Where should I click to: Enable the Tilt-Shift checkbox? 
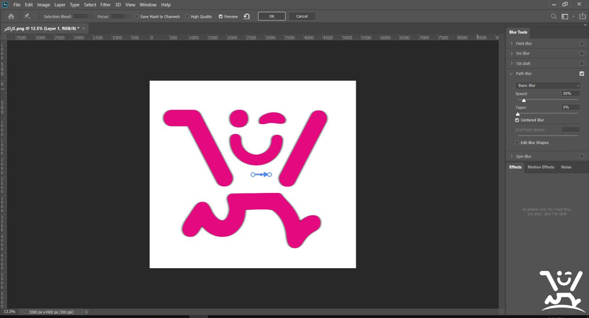point(581,63)
